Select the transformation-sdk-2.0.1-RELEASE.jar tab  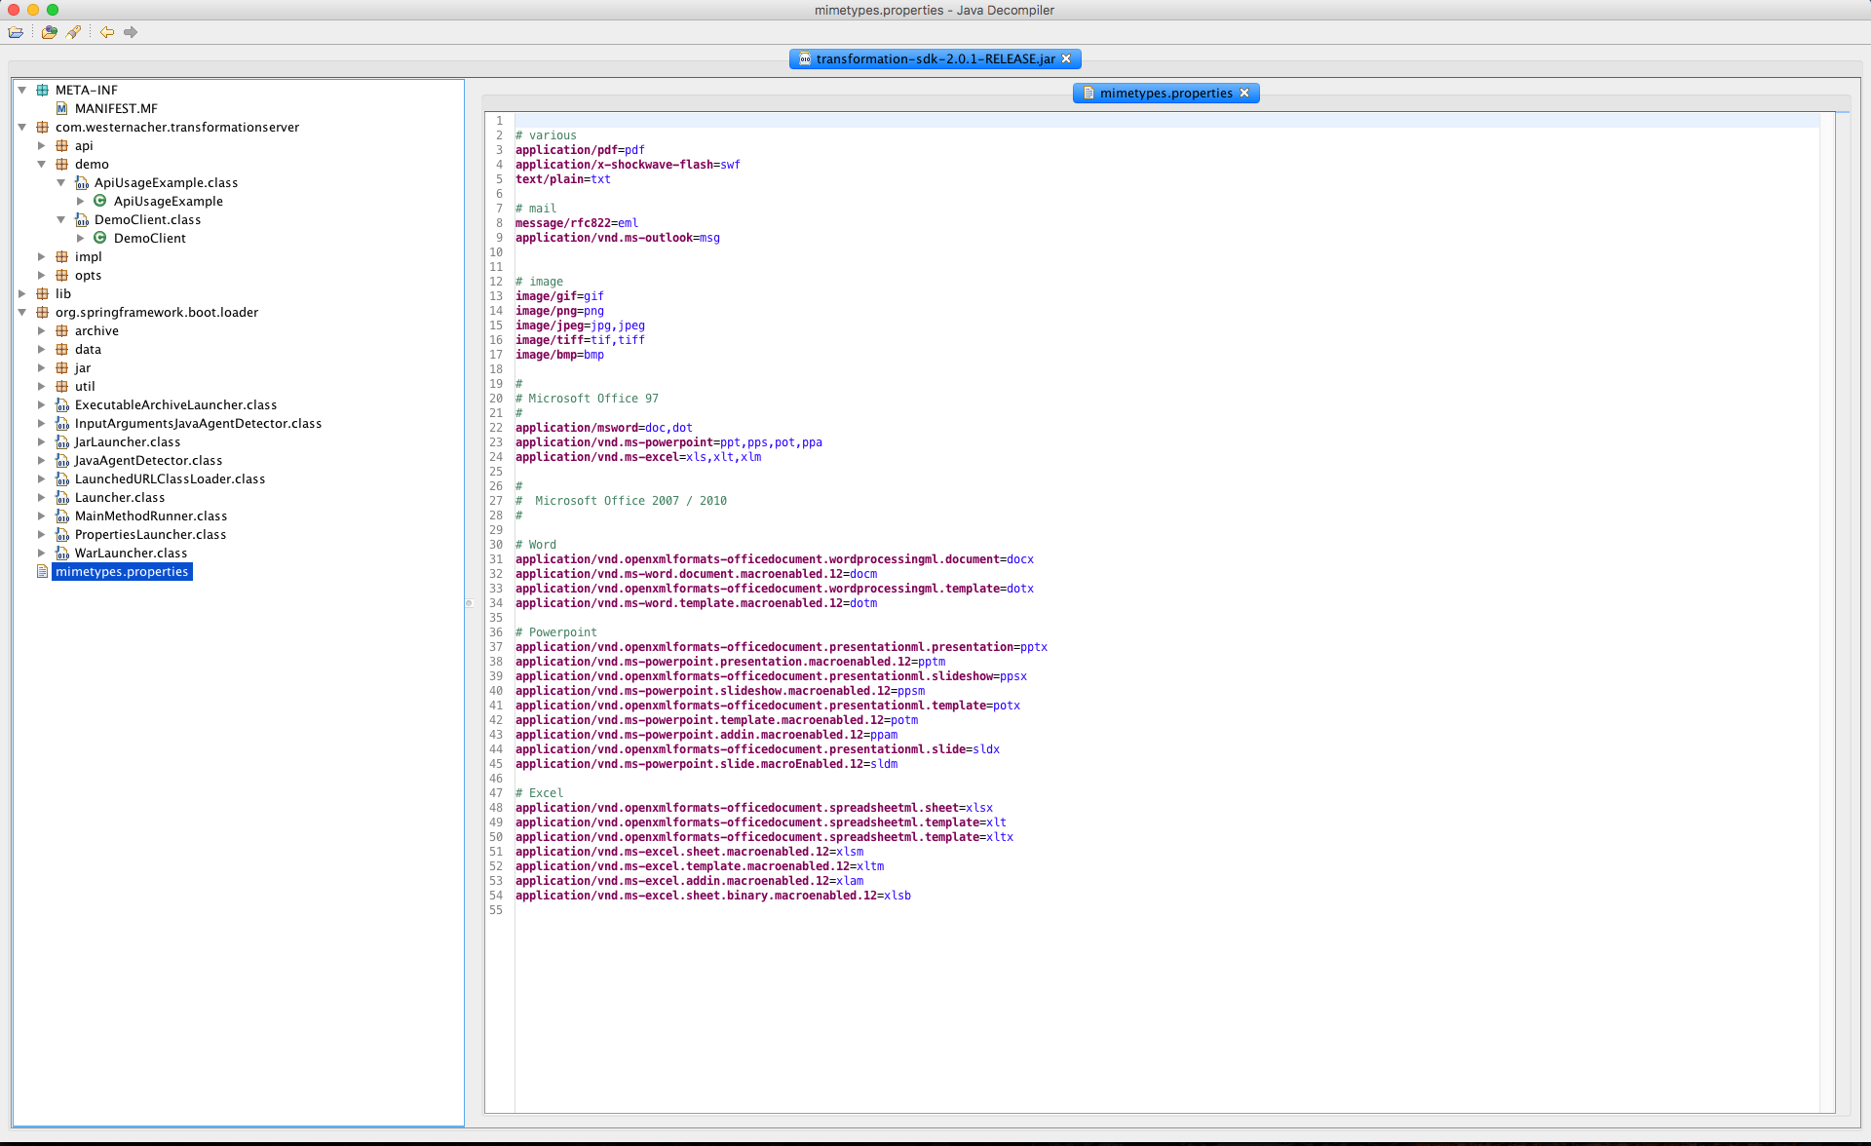click(935, 58)
